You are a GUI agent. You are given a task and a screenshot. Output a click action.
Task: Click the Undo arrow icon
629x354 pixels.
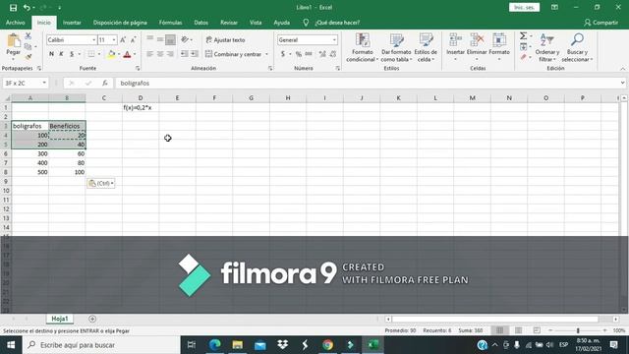click(x=27, y=8)
